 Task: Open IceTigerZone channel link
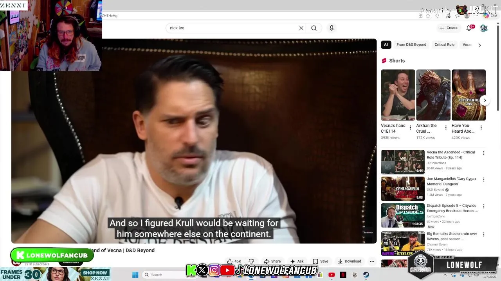(436, 216)
